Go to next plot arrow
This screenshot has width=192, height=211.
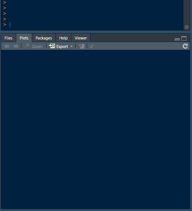tap(16, 46)
